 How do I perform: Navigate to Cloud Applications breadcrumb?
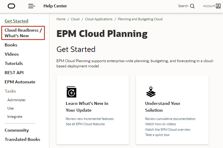(99, 19)
